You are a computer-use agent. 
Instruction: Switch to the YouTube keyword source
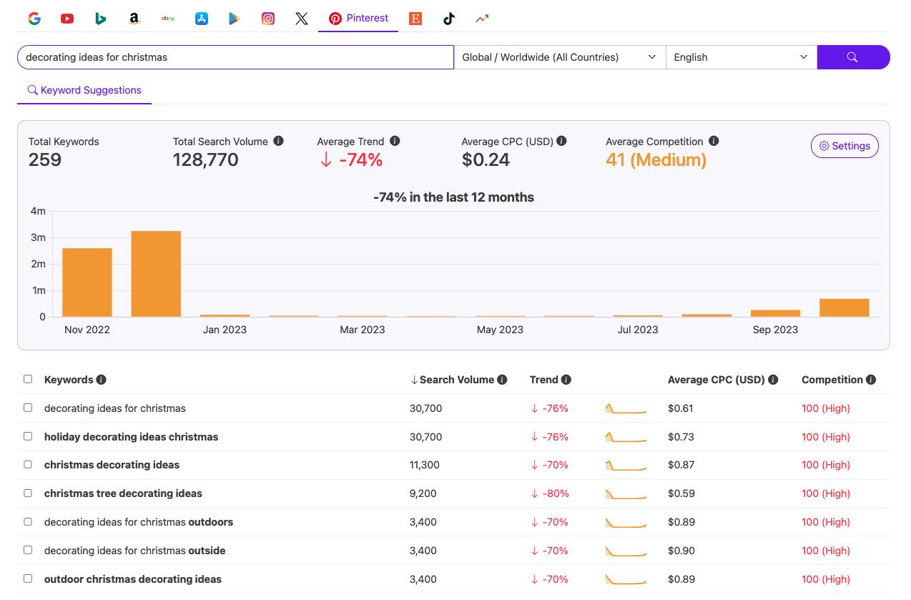tap(67, 19)
